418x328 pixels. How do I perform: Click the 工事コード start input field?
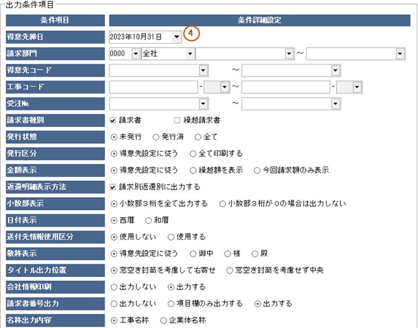click(153, 87)
